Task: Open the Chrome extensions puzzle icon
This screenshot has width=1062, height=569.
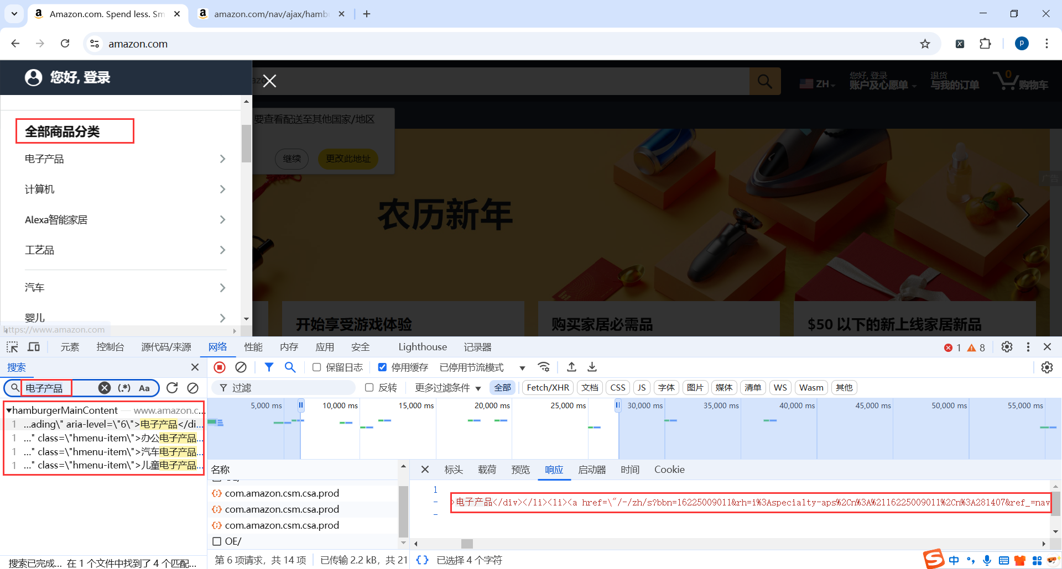Action: 985,44
